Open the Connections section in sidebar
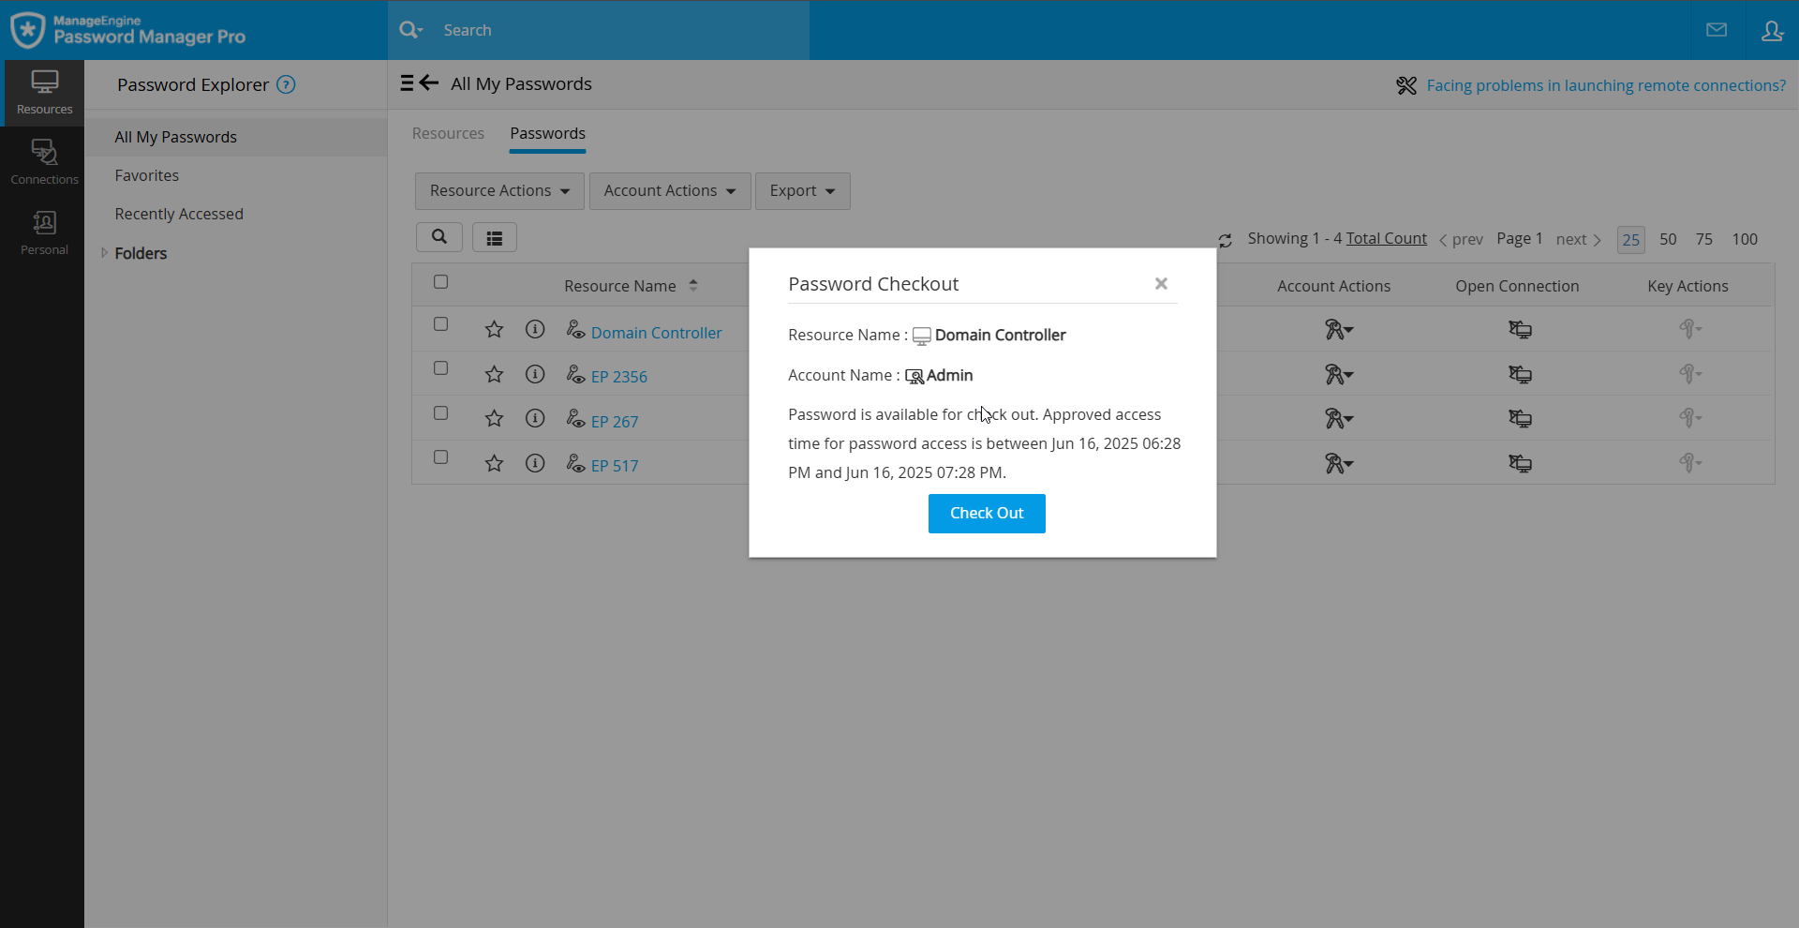This screenshot has height=928, width=1799. pyautogui.click(x=44, y=162)
